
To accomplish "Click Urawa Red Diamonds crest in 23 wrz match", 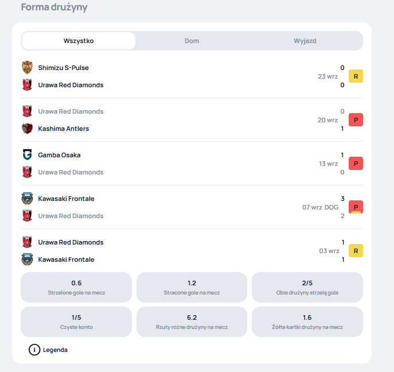I will tap(27, 85).
